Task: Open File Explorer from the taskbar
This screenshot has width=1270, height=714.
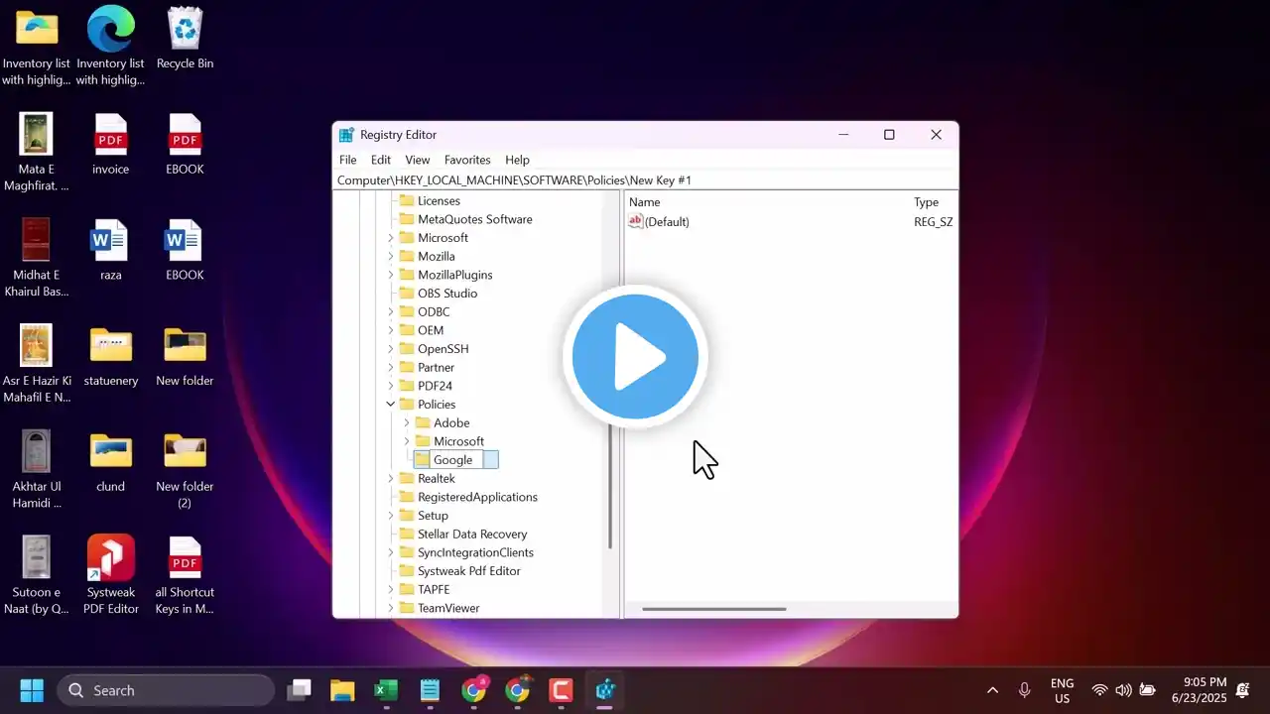Action: point(342,690)
